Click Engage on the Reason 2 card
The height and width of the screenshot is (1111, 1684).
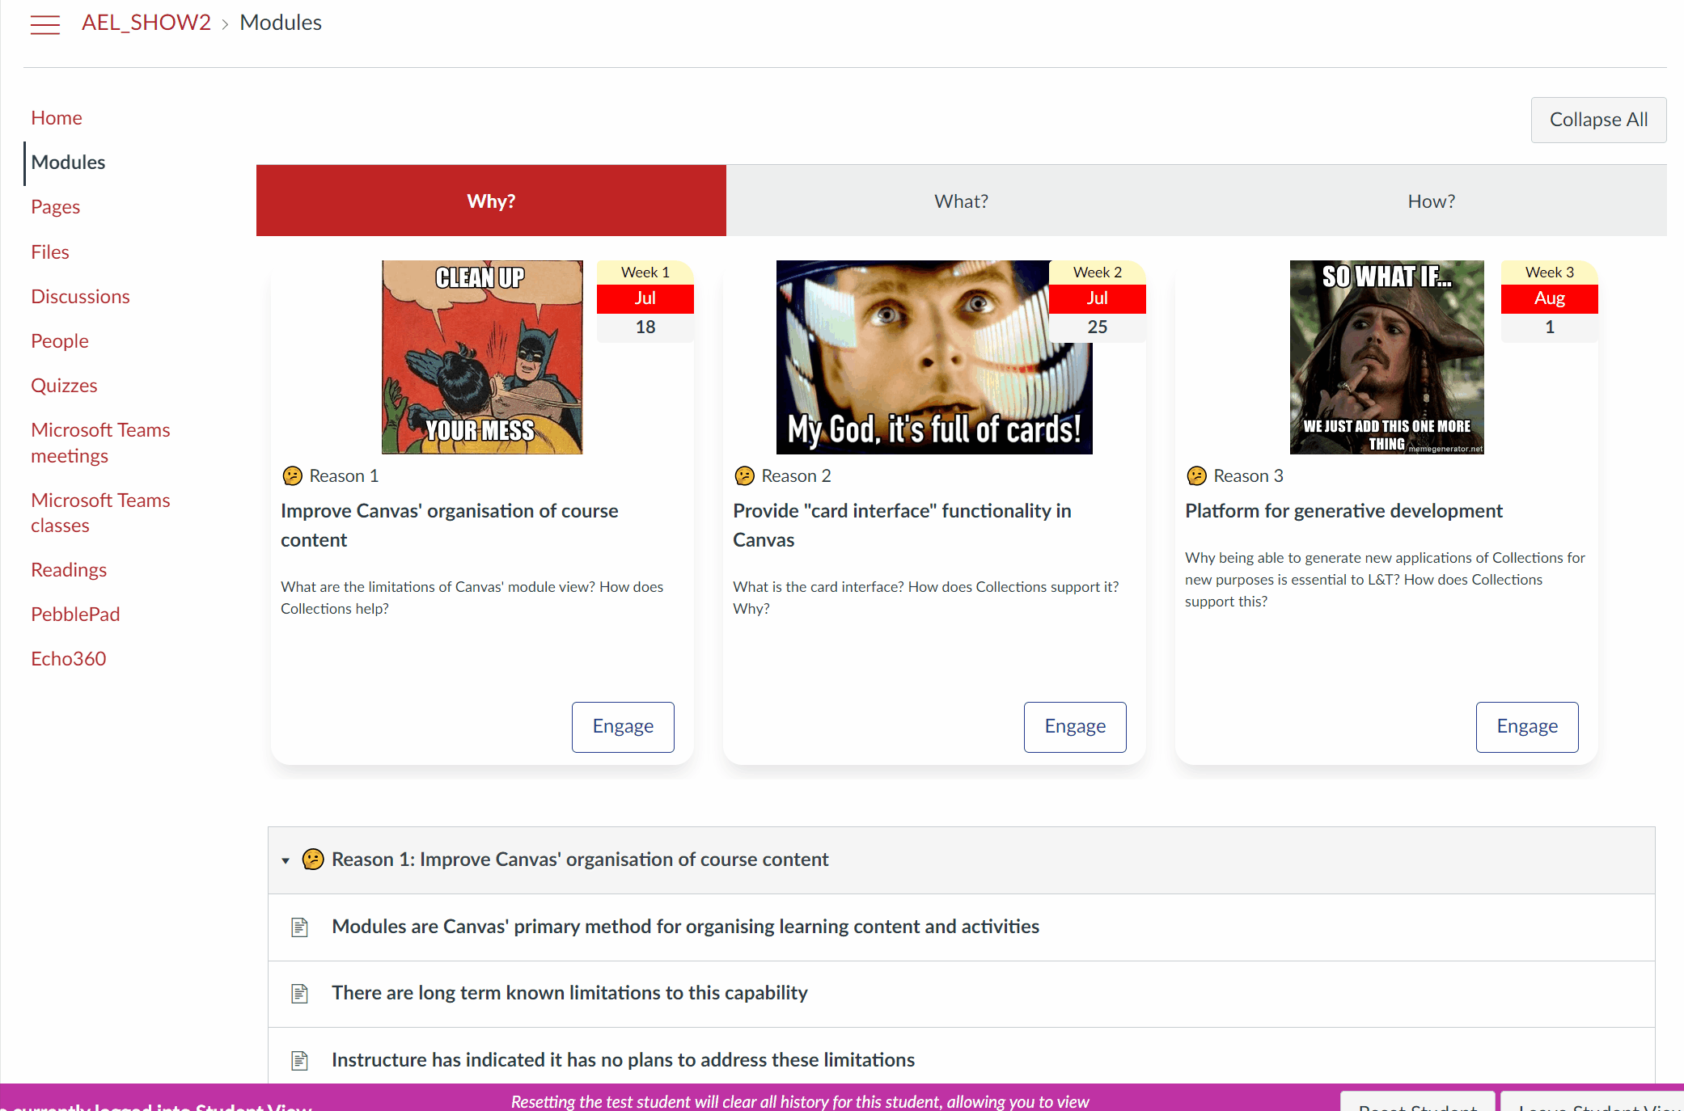pos(1074,726)
